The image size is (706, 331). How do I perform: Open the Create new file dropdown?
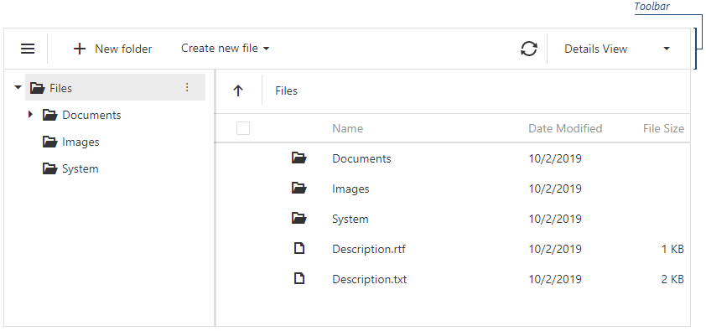(x=225, y=48)
